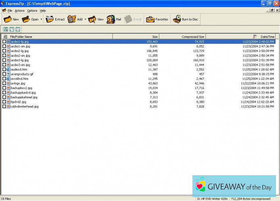Image resolution: width=280 pixels, height=201 pixels.
Task: Click the Open archive toolbar icon
Action: tap(26, 19)
